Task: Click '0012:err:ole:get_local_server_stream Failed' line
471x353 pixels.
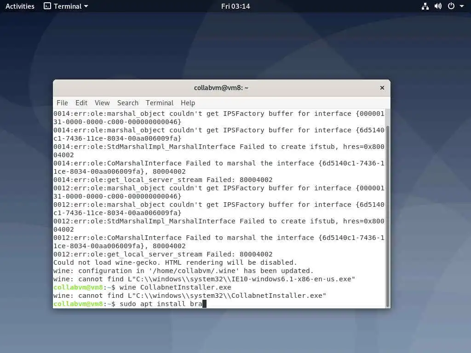Action: tap(163, 254)
